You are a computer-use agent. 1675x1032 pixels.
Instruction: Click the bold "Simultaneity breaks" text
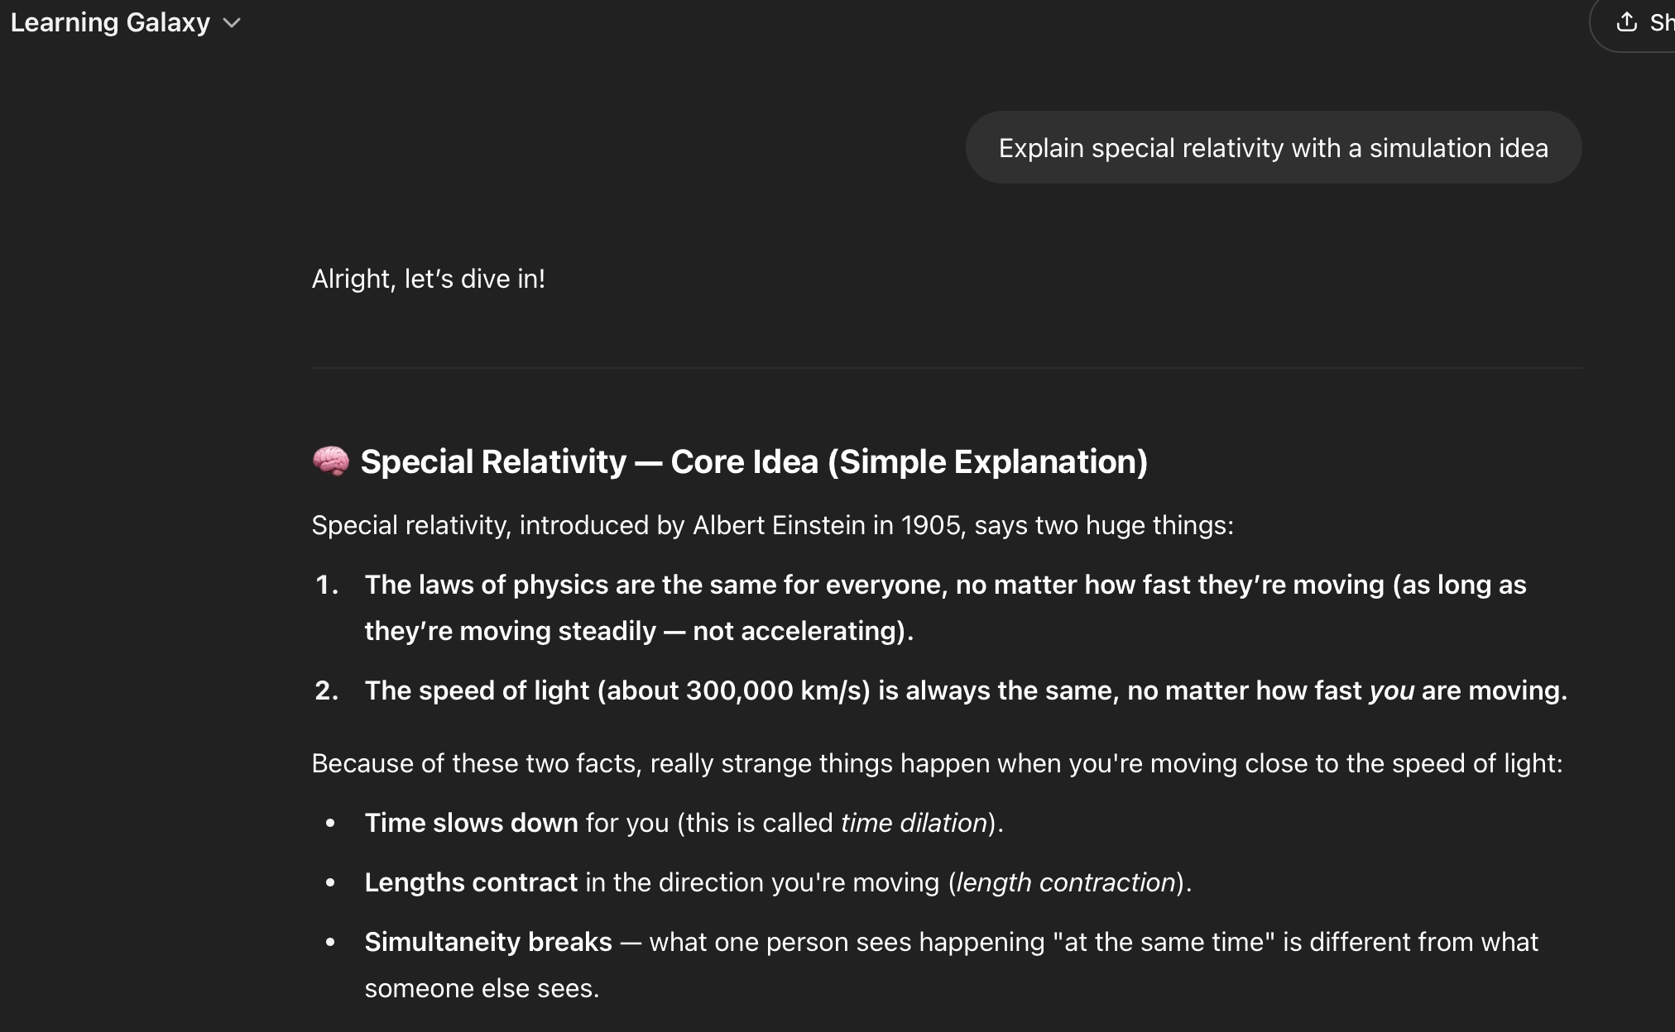coord(488,942)
